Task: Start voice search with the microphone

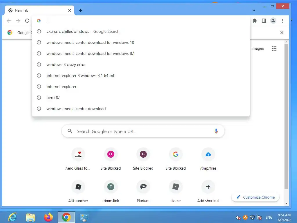Action: tap(216, 131)
